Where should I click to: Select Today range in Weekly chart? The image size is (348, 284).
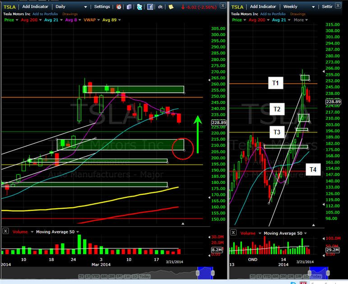click(x=316, y=276)
